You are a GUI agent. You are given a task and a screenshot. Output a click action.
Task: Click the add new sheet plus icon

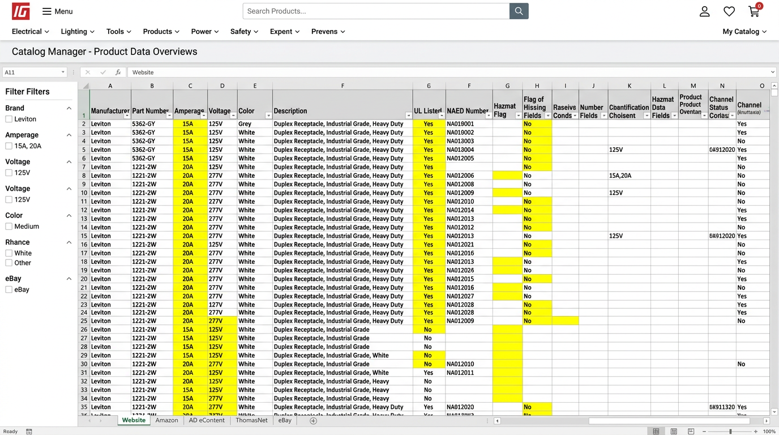(x=313, y=421)
